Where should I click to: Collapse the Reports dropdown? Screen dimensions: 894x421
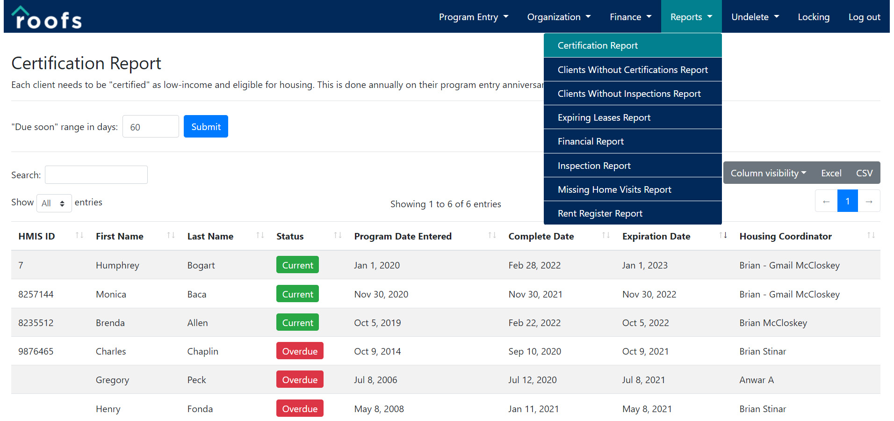click(x=691, y=17)
